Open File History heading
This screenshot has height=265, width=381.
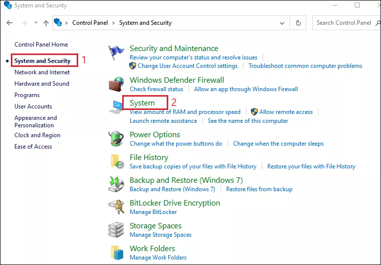point(149,158)
